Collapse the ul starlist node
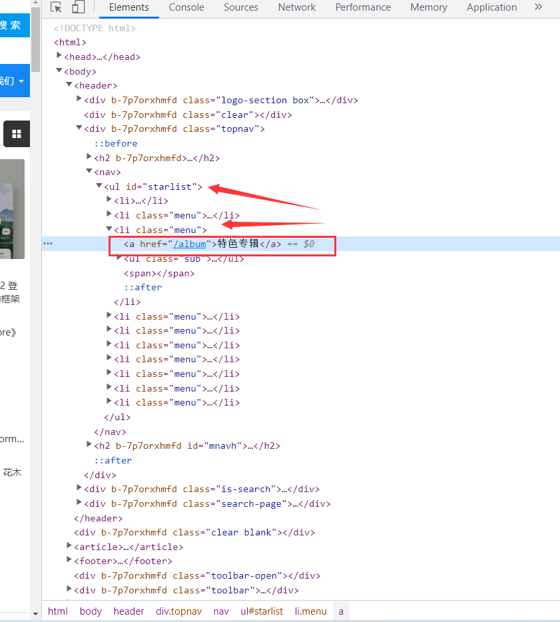Image resolution: width=560 pixels, height=622 pixels. tap(99, 185)
